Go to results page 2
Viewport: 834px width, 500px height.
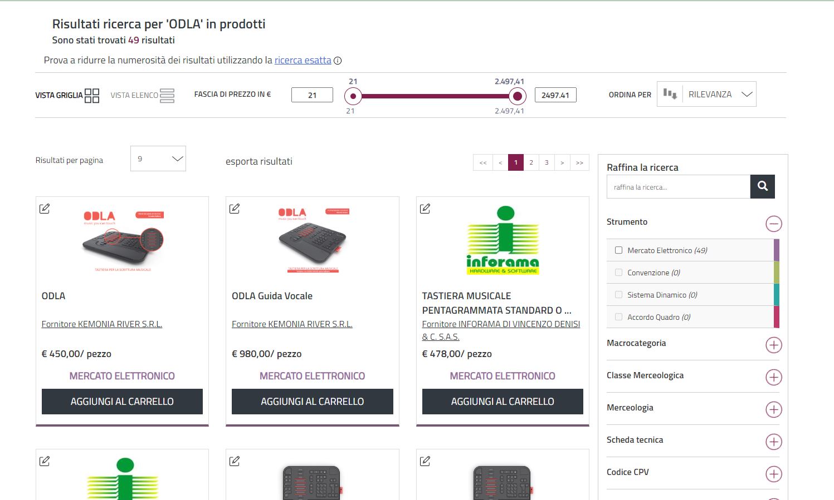tap(531, 162)
